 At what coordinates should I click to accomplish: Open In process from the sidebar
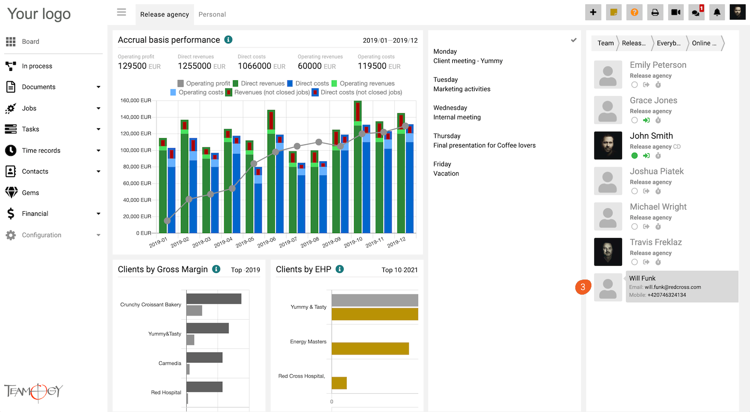click(37, 66)
